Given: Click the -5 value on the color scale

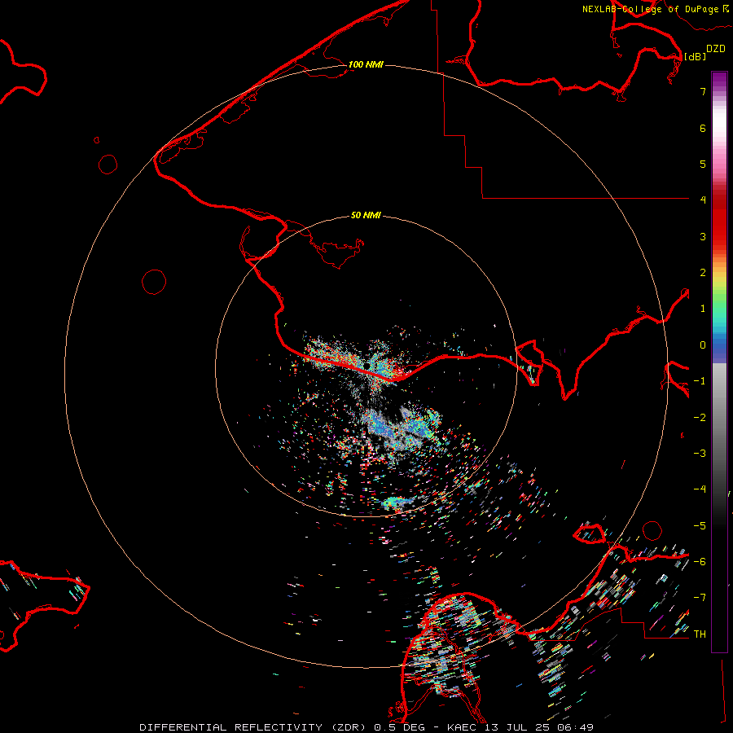Looking at the screenshot, I should (700, 526).
